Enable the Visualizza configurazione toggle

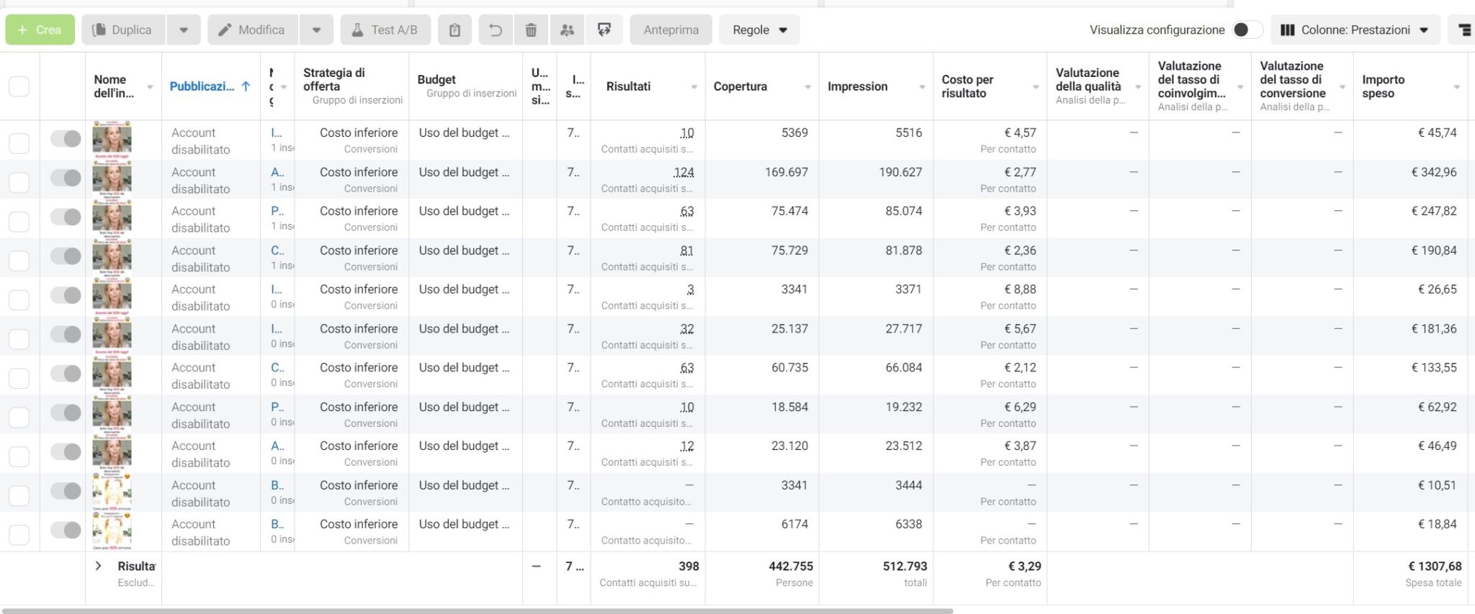click(1247, 30)
